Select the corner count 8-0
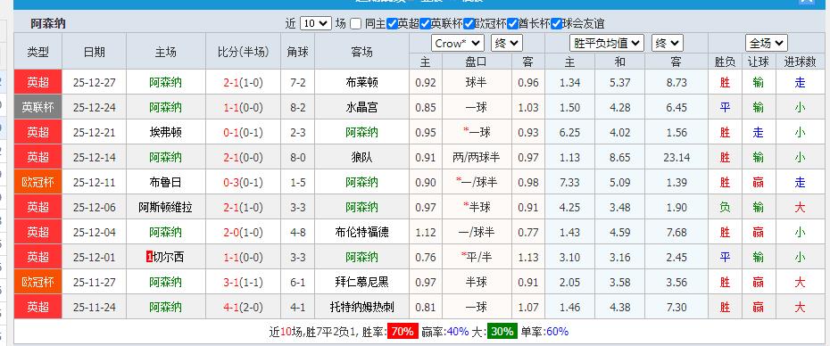 pos(297,157)
